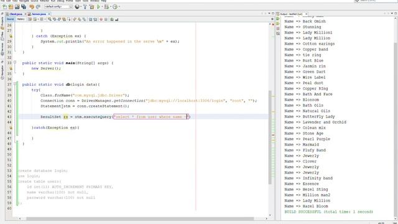
Task: Open dropdown beside editor Forward navigation icon
Action: tap(45, 19)
